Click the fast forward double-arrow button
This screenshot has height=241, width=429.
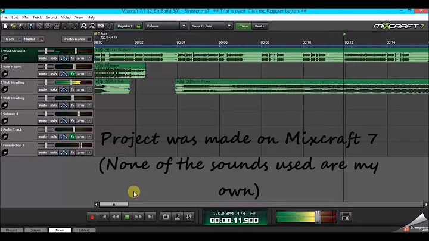point(139,217)
